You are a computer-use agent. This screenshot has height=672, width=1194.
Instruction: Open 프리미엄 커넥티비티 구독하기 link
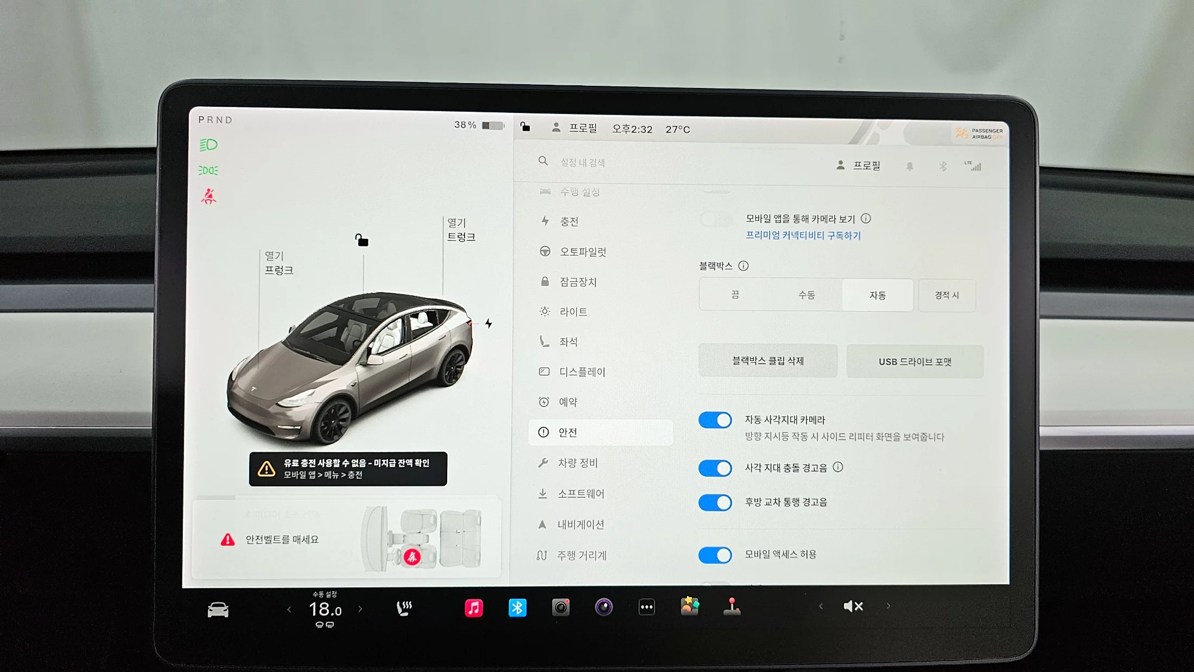(803, 235)
